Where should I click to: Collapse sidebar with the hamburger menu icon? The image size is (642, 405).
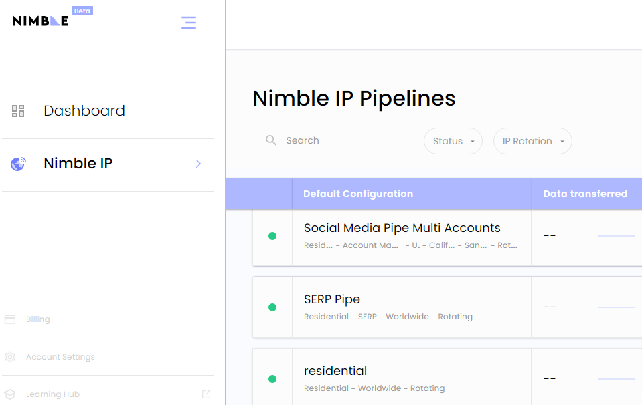pyautogui.click(x=189, y=23)
